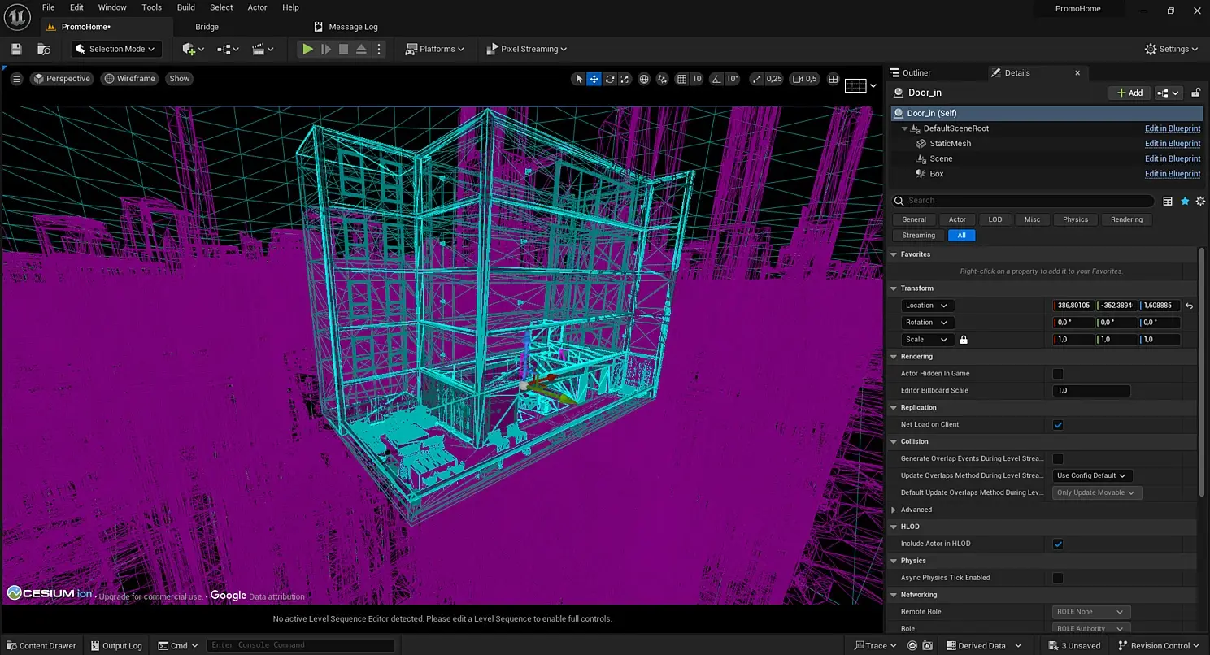Enable Actor Hidden In Game checkbox
Image resolution: width=1210 pixels, height=655 pixels.
[1058, 374]
